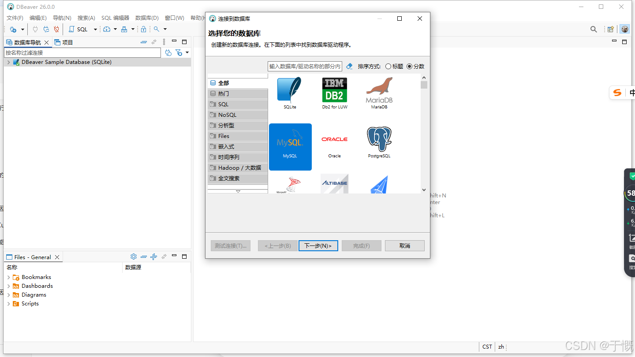Open the 编辑(E) menu
Image resolution: width=635 pixels, height=357 pixels.
click(38, 18)
